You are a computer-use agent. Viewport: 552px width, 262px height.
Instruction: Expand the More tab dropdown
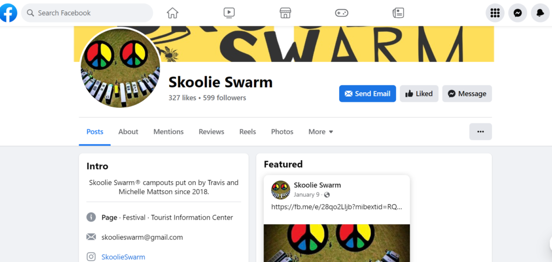click(321, 132)
